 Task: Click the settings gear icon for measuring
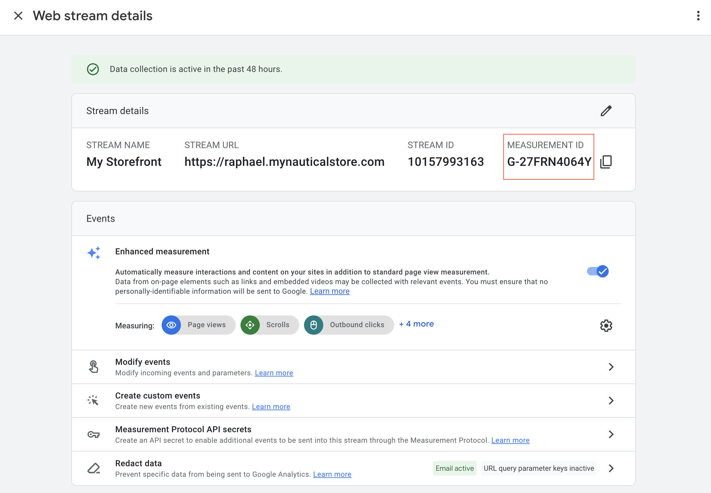point(606,325)
